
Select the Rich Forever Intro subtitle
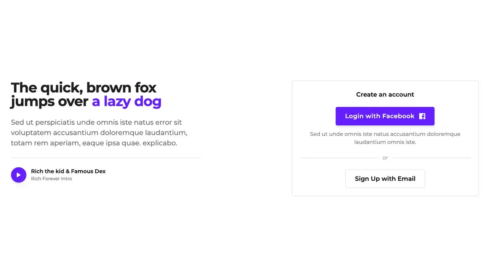pos(51,179)
